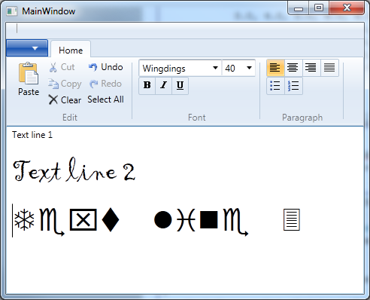
Task: Click on the cursive 'Text line 2' text
Action: pyautogui.click(x=74, y=170)
